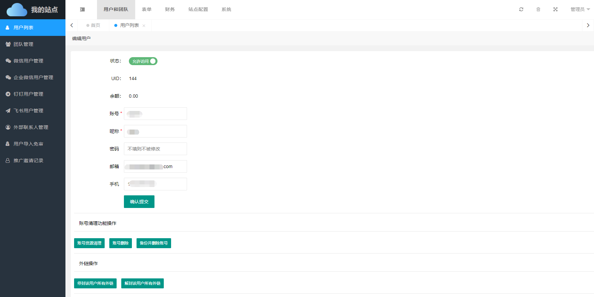Open 钉钉用户管理 sidebar item

(x=28, y=94)
